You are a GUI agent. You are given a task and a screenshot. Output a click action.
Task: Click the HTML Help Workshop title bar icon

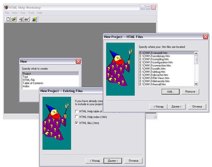click(x=6, y=7)
